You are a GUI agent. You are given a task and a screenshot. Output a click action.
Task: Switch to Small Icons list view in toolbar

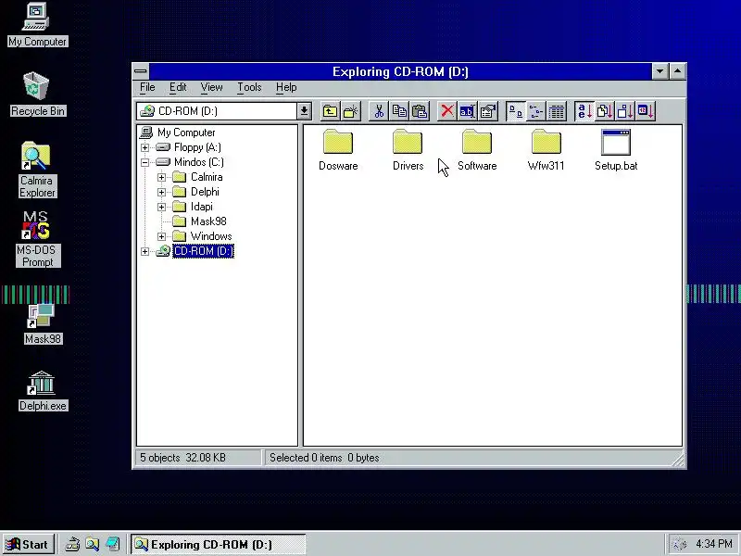click(536, 111)
